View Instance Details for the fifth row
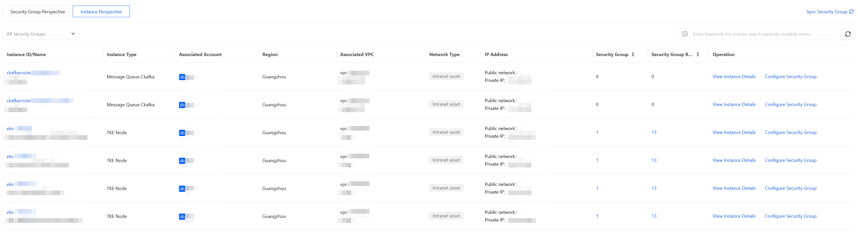858x232 pixels. pos(734,188)
